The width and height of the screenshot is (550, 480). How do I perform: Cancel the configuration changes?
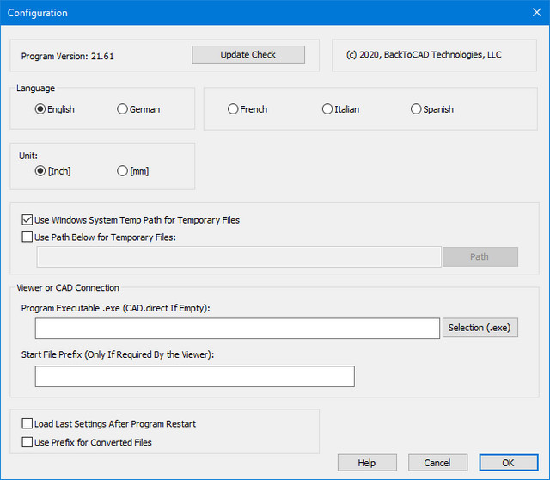coord(437,463)
